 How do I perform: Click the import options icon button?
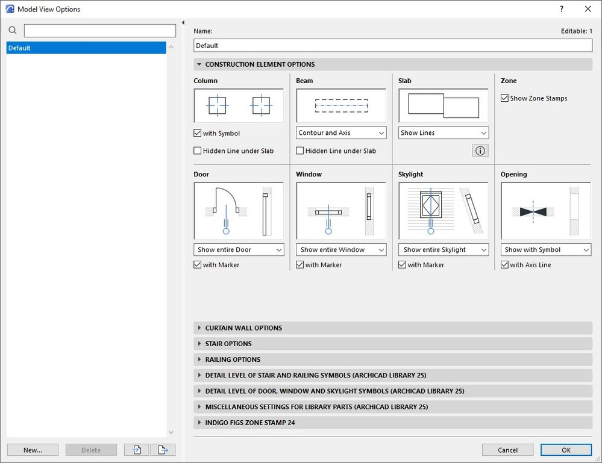coord(137,450)
